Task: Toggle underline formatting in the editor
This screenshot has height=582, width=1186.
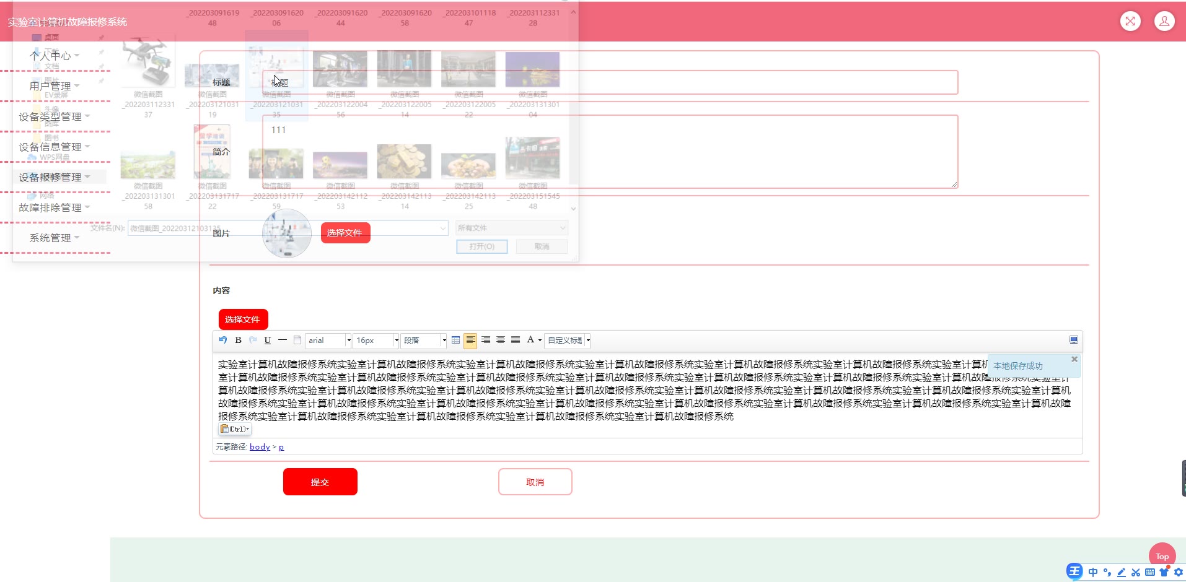Action: pyautogui.click(x=268, y=340)
